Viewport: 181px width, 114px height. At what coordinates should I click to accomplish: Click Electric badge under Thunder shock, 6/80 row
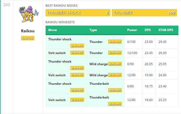point(77,90)
